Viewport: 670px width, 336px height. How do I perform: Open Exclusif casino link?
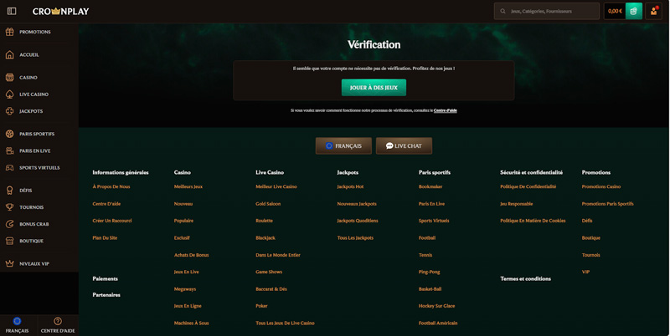coord(182,238)
